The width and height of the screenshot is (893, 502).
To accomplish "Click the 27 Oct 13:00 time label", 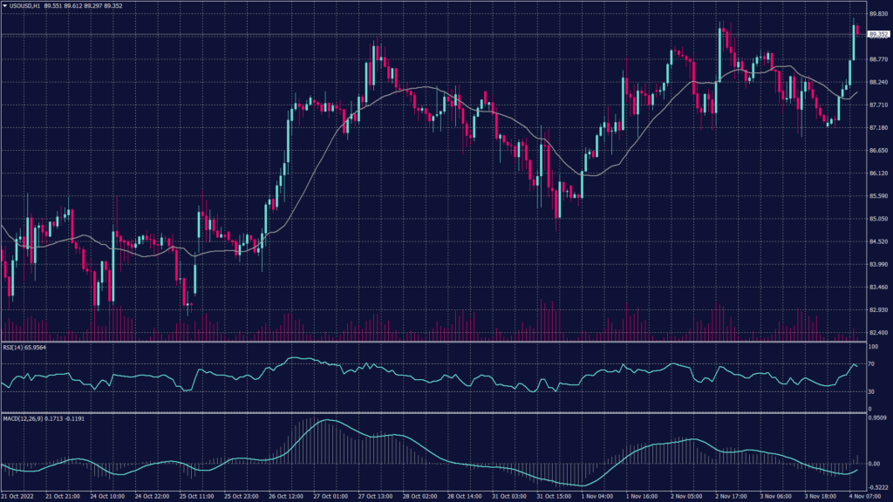I will coord(378,496).
